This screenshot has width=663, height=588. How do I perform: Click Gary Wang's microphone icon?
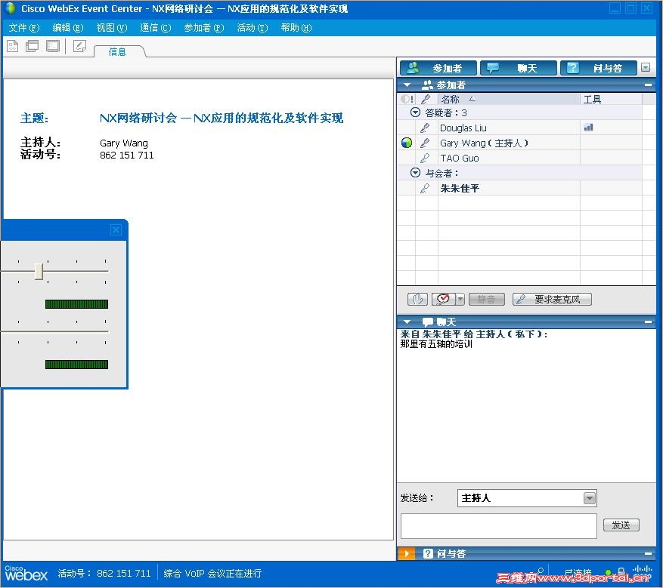tap(425, 143)
